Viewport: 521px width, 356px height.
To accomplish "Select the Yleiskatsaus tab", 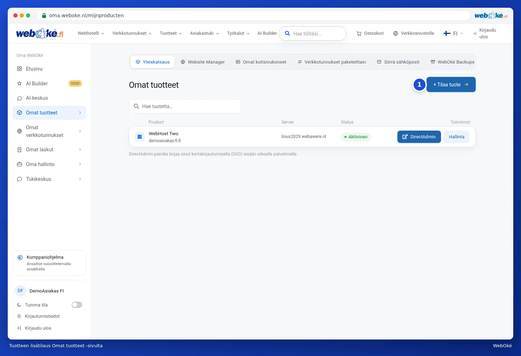I will (x=153, y=62).
